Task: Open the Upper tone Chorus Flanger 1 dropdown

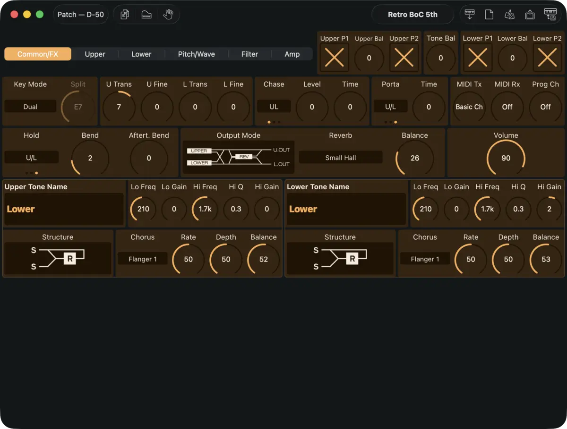Action: click(143, 259)
